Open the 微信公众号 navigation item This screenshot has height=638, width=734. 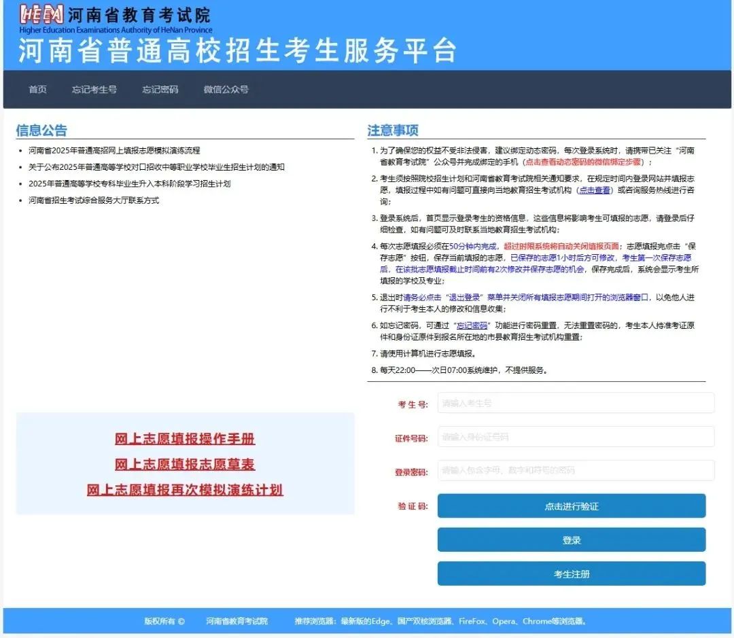[x=226, y=90]
